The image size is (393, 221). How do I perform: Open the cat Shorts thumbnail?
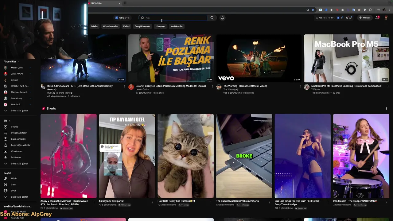185,156
